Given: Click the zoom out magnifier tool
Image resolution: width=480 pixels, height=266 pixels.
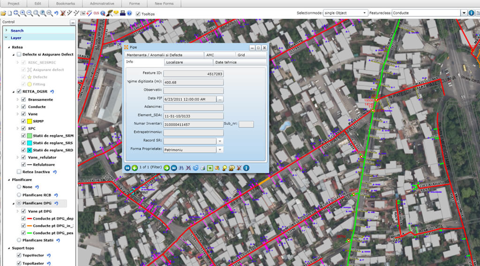Looking at the screenshot, I should [x=30, y=13].
